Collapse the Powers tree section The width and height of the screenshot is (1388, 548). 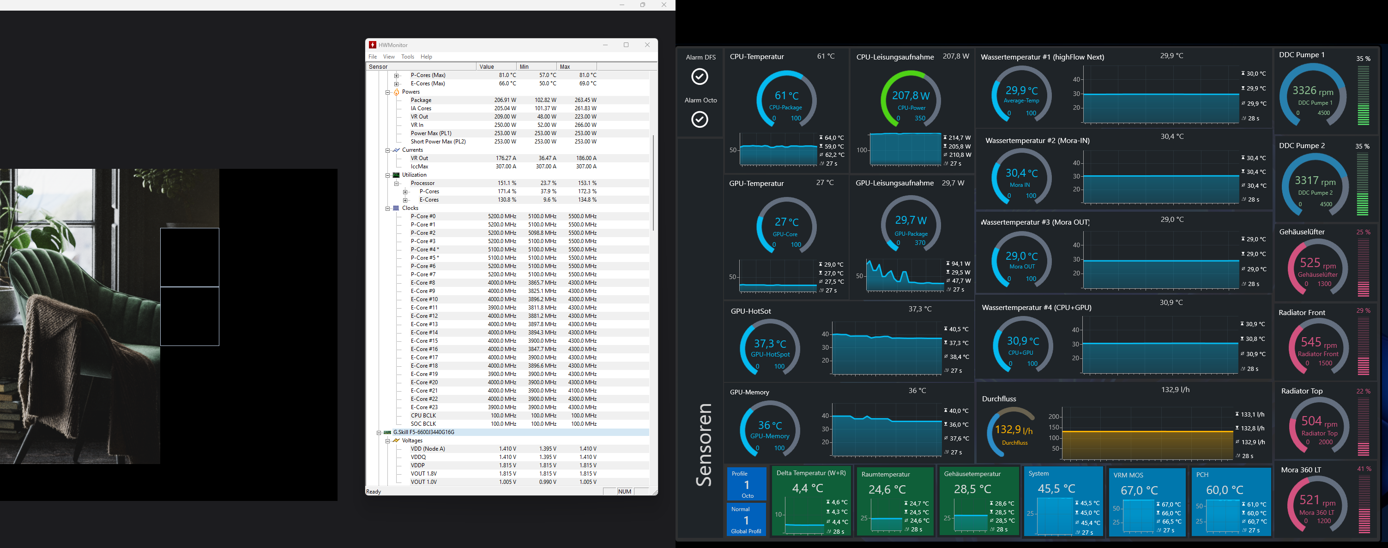click(387, 92)
